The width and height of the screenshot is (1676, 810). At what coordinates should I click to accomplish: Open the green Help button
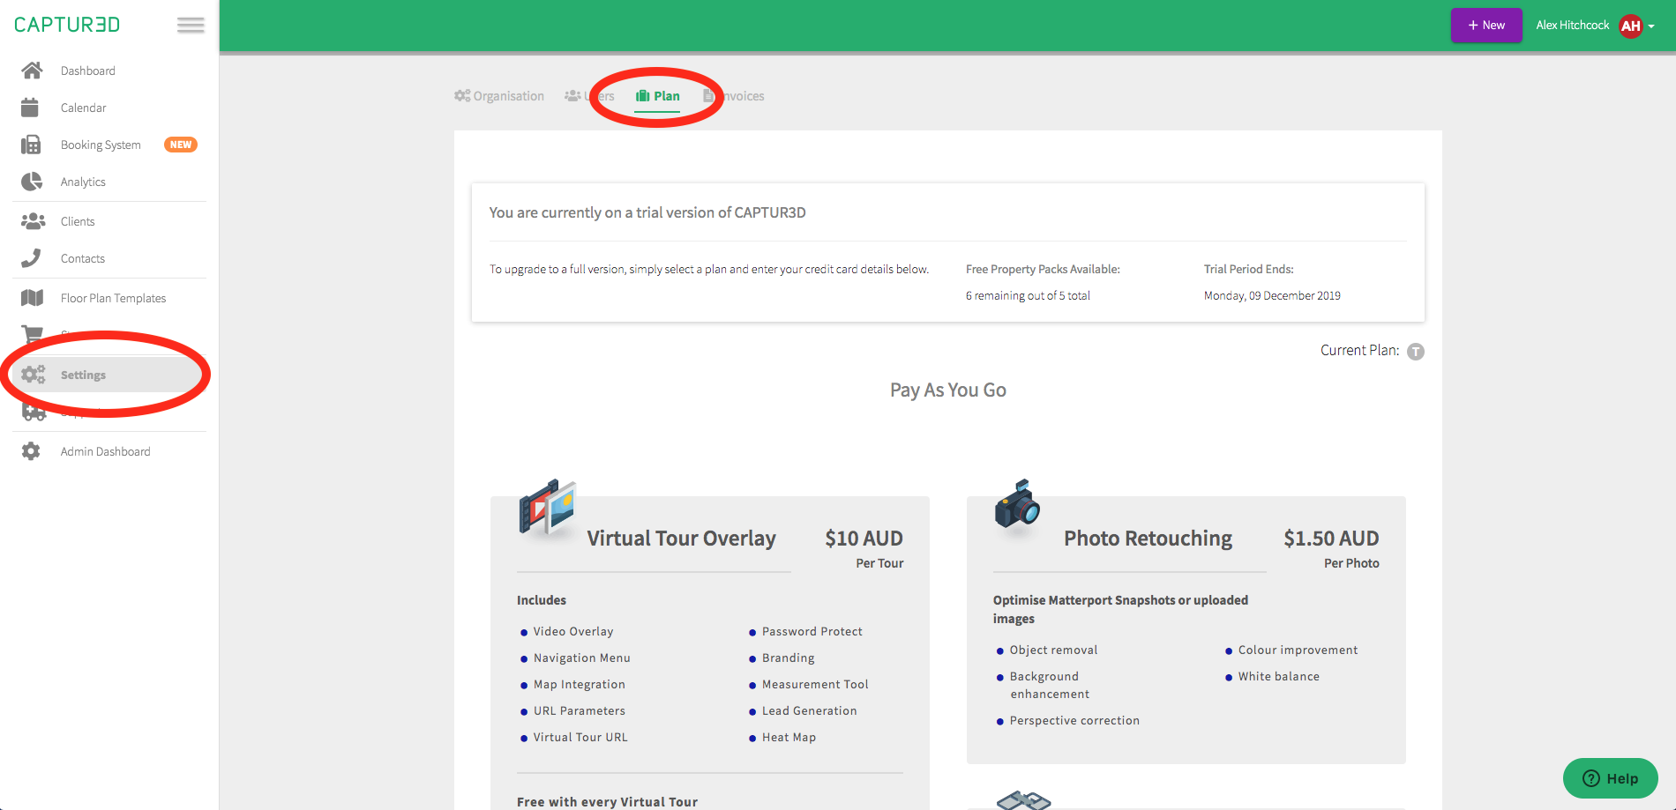pyautogui.click(x=1611, y=778)
